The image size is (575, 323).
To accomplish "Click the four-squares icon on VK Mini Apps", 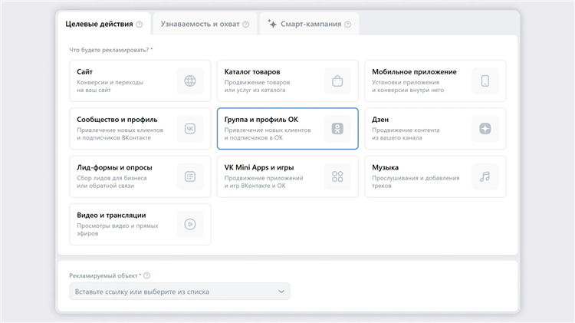I will pyautogui.click(x=337, y=176).
